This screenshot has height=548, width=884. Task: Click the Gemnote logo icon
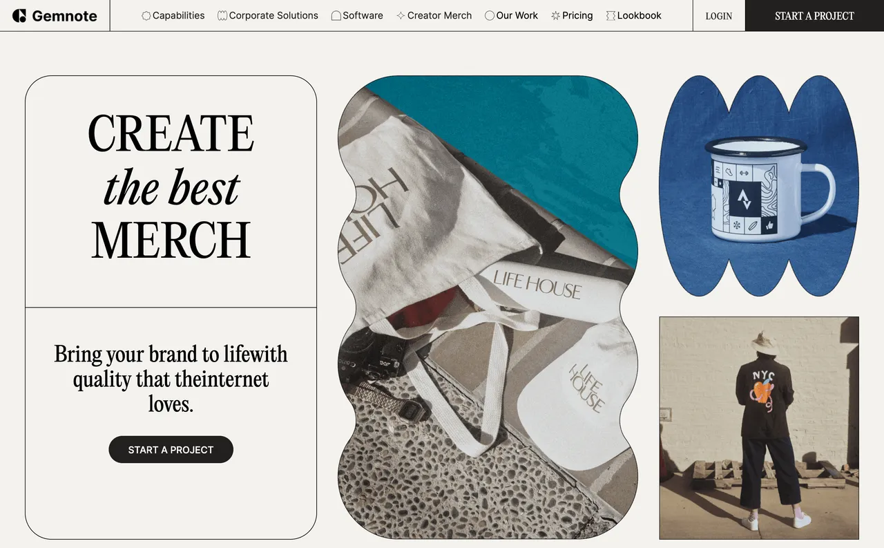tap(19, 15)
